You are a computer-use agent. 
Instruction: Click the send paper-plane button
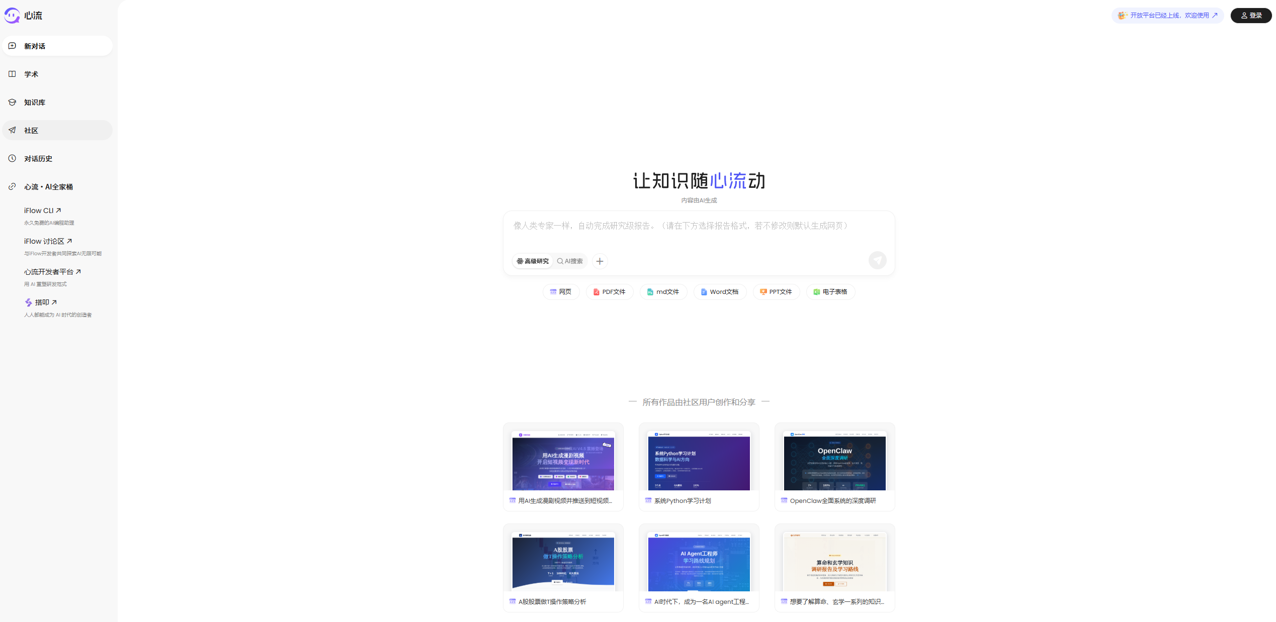[877, 260]
